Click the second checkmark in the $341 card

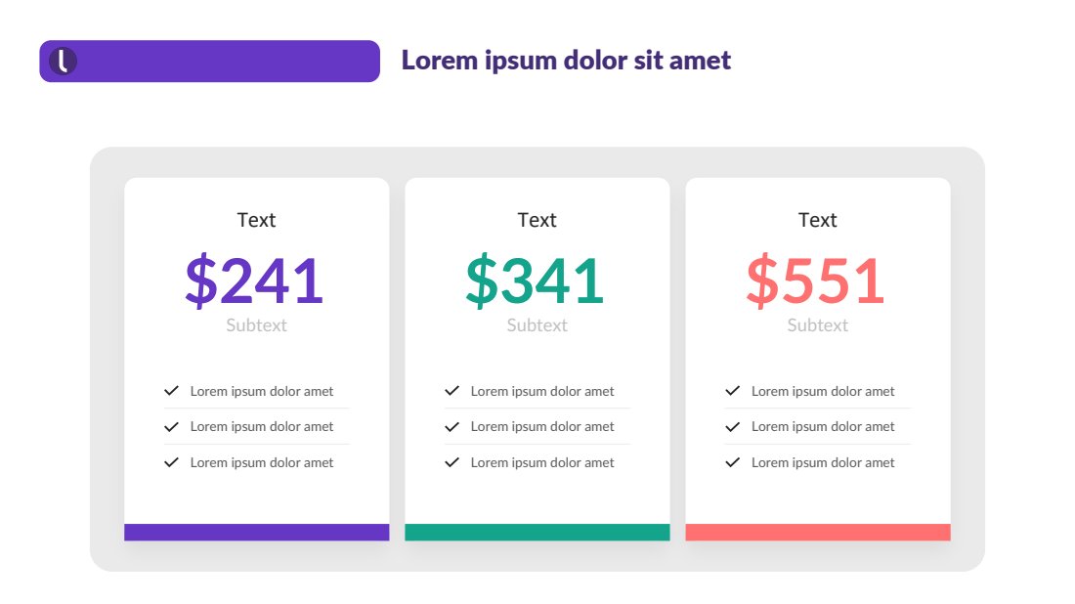(x=451, y=426)
